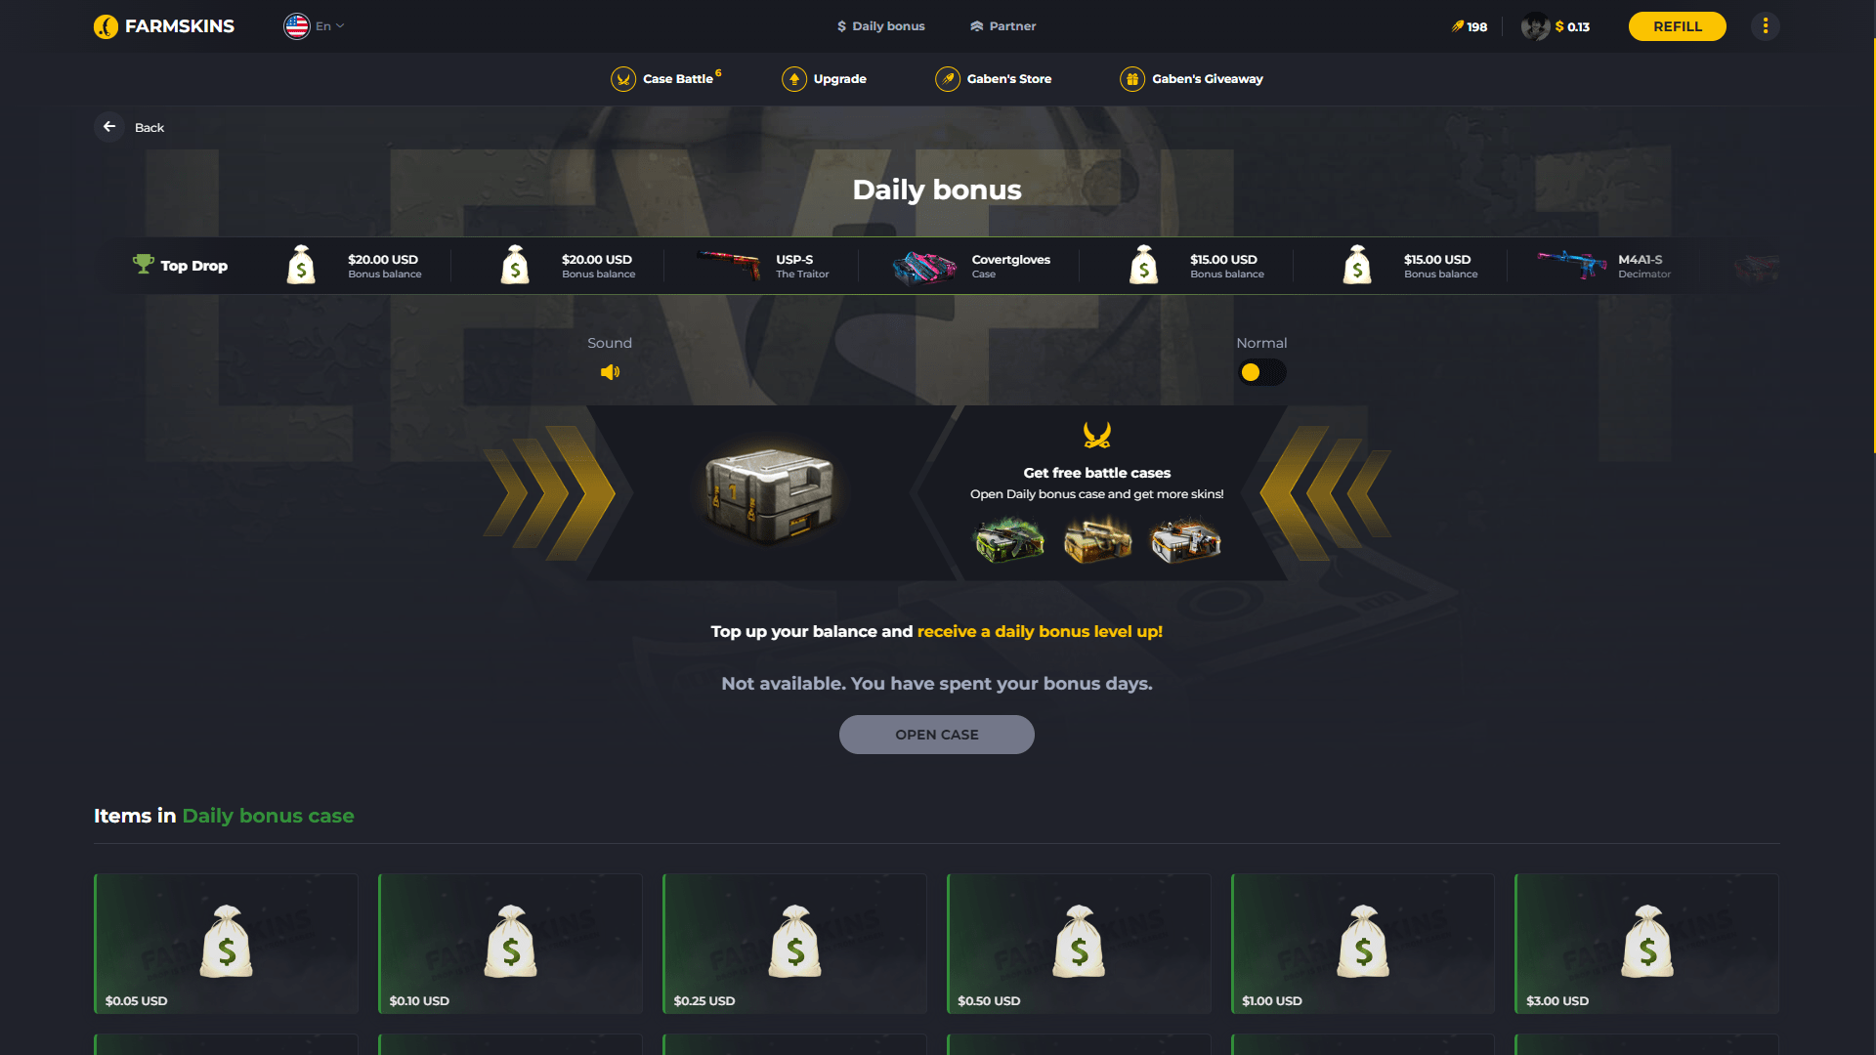1876x1055 pixels.
Task: Click the Gaben's Giveaway gift icon
Action: (1130, 78)
